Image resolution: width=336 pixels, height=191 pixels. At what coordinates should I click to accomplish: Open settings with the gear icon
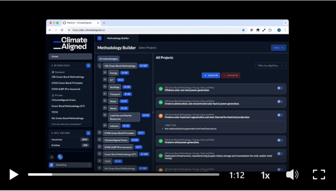click(x=52, y=157)
